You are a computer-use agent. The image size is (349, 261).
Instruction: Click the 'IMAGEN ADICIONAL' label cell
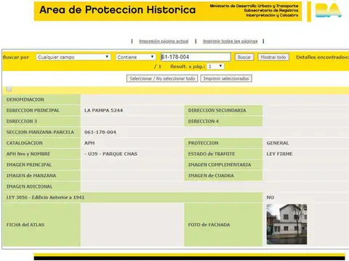[x=41, y=186]
